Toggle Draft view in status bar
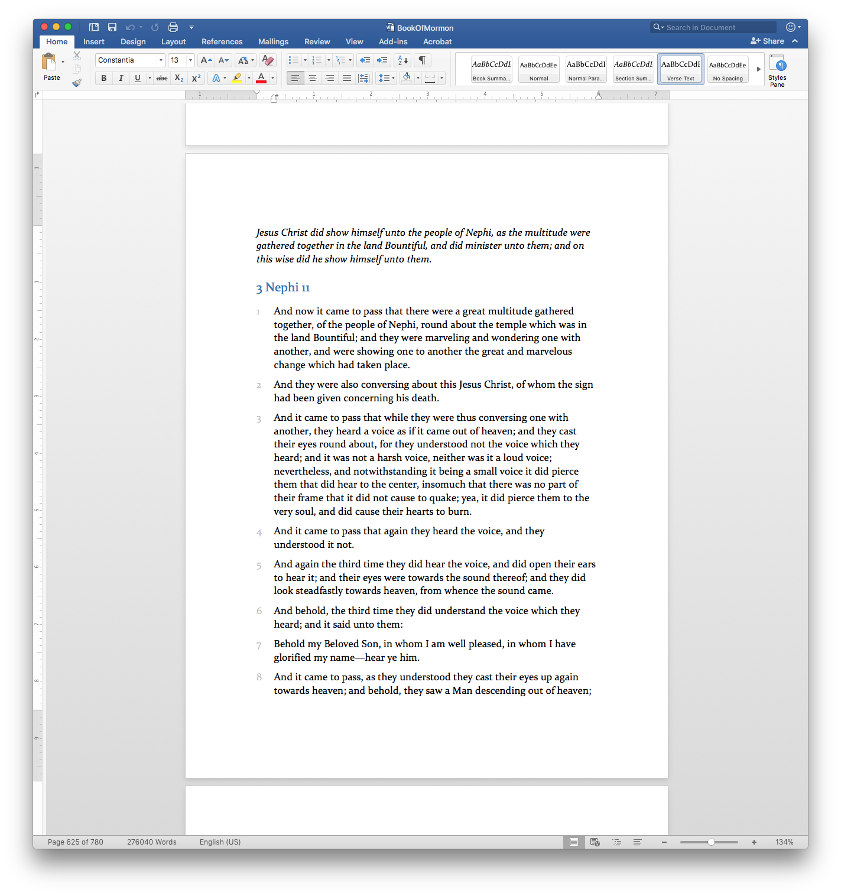The image size is (841, 896). pos(638,842)
